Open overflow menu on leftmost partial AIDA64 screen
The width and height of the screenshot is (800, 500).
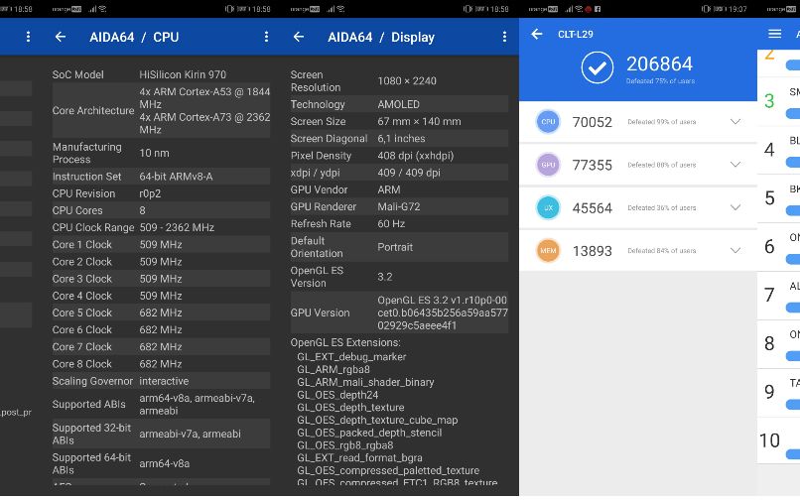coord(28,37)
